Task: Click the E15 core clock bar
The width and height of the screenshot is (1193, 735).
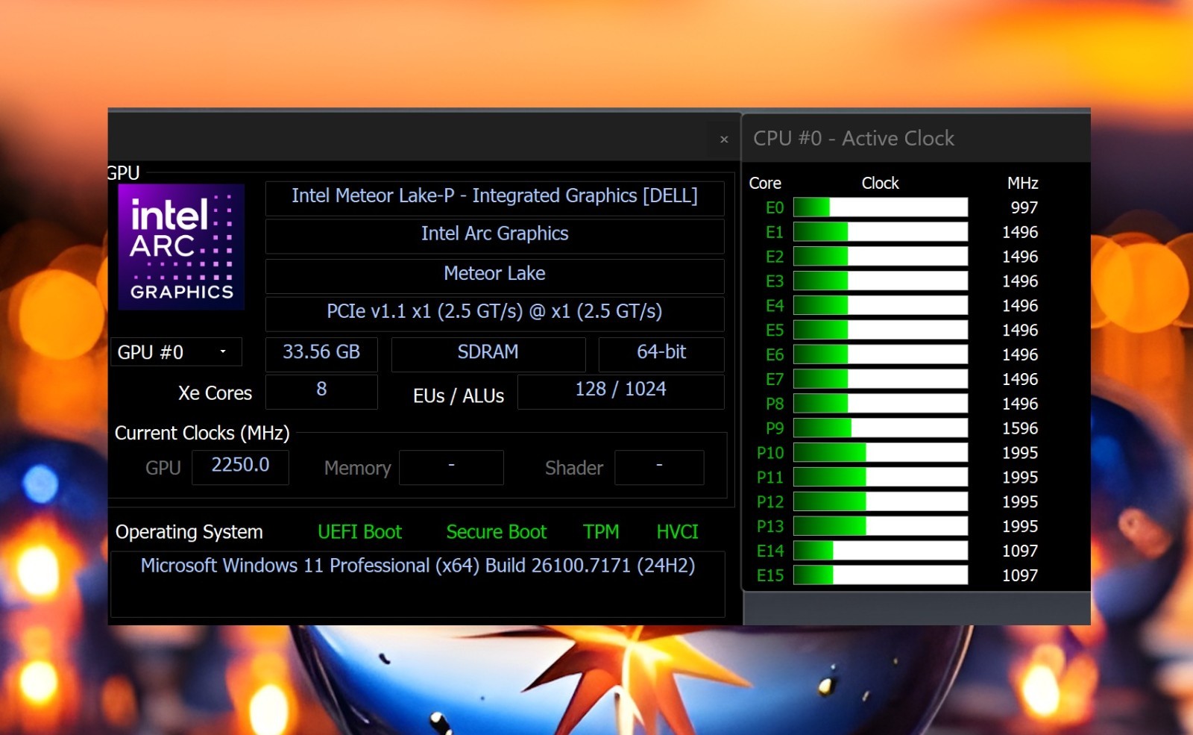Action: click(x=881, y=575)
